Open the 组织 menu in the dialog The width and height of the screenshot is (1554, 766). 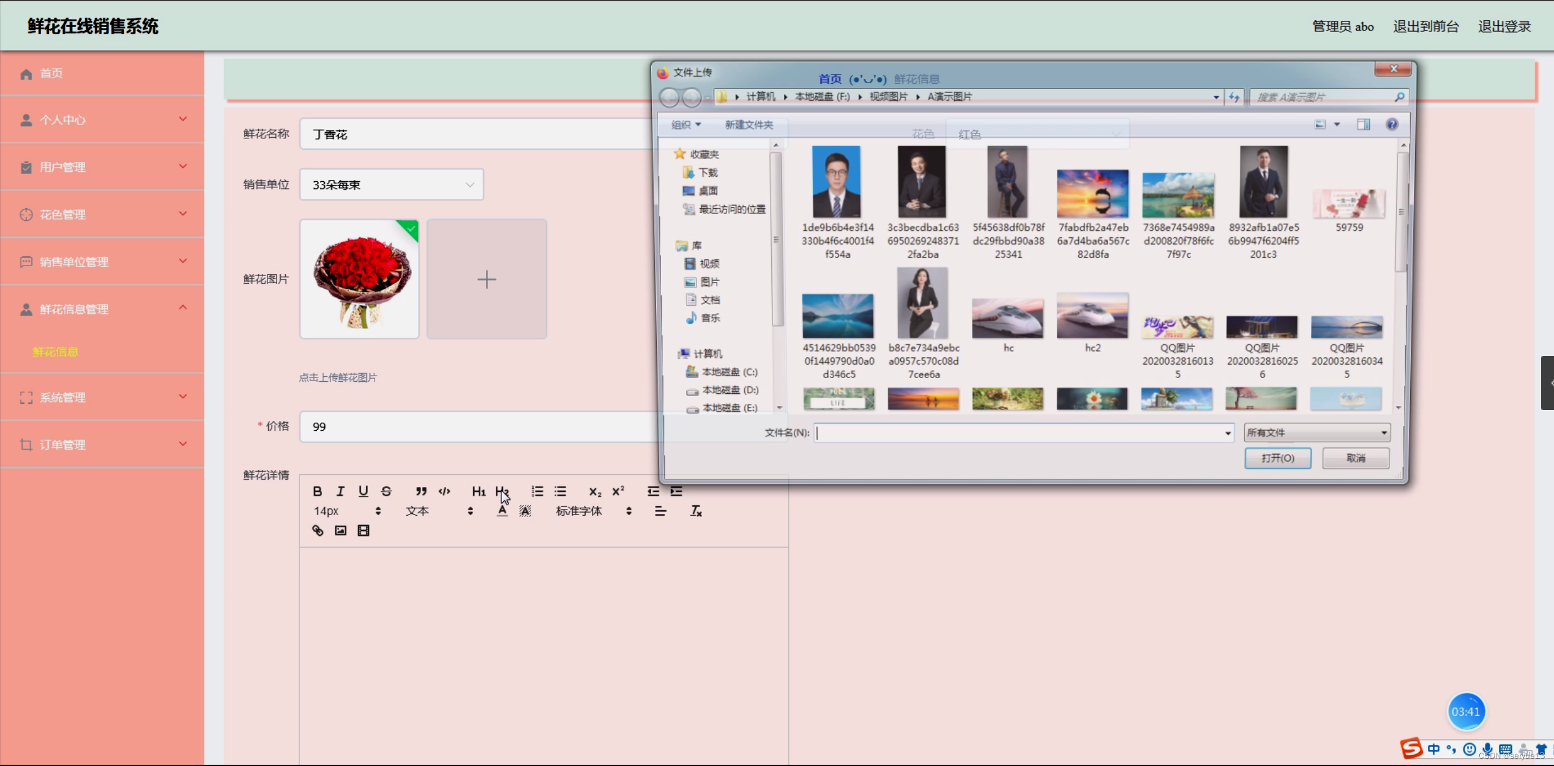click(685, 125)
